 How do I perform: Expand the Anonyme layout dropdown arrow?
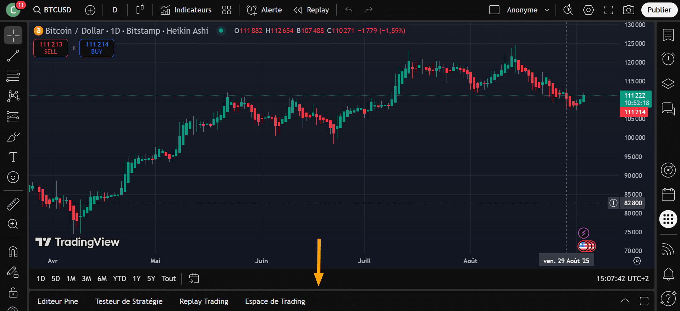(547, 10)
